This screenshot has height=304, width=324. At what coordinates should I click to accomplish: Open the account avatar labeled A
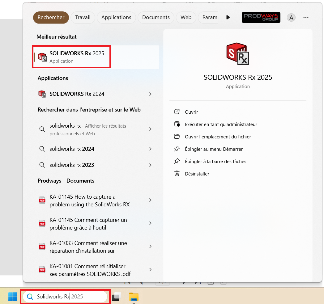click(291, 18)
